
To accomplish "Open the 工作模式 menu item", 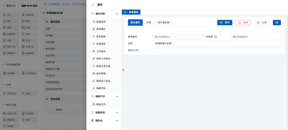I will pyautogui.click(x=104, y=51).
